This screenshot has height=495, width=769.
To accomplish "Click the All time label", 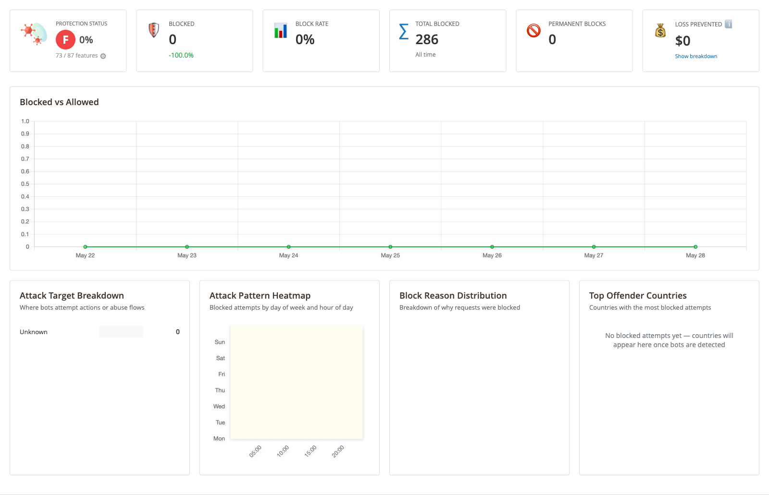I will coord(425,55).
